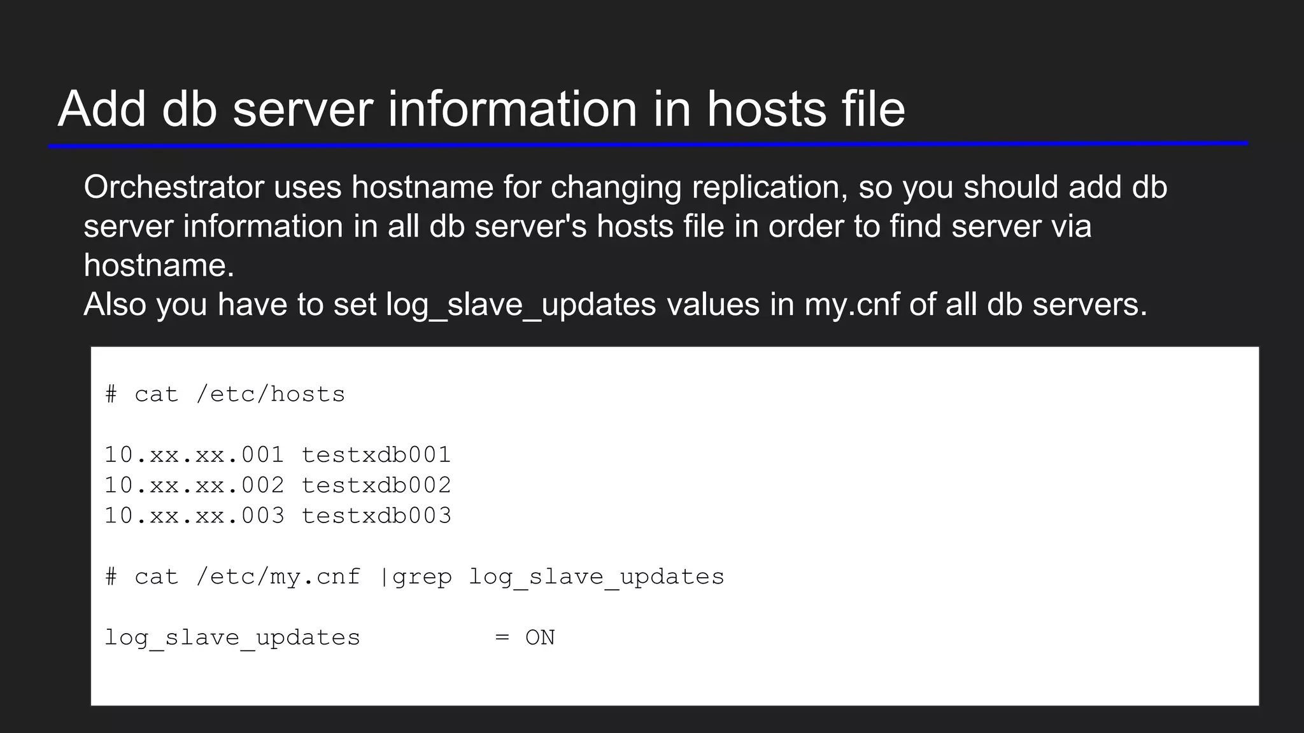Viewport: 1304px width, 733px height.
Task: Click the word 'hostname.' on its own line
Action: click(159, 265)
